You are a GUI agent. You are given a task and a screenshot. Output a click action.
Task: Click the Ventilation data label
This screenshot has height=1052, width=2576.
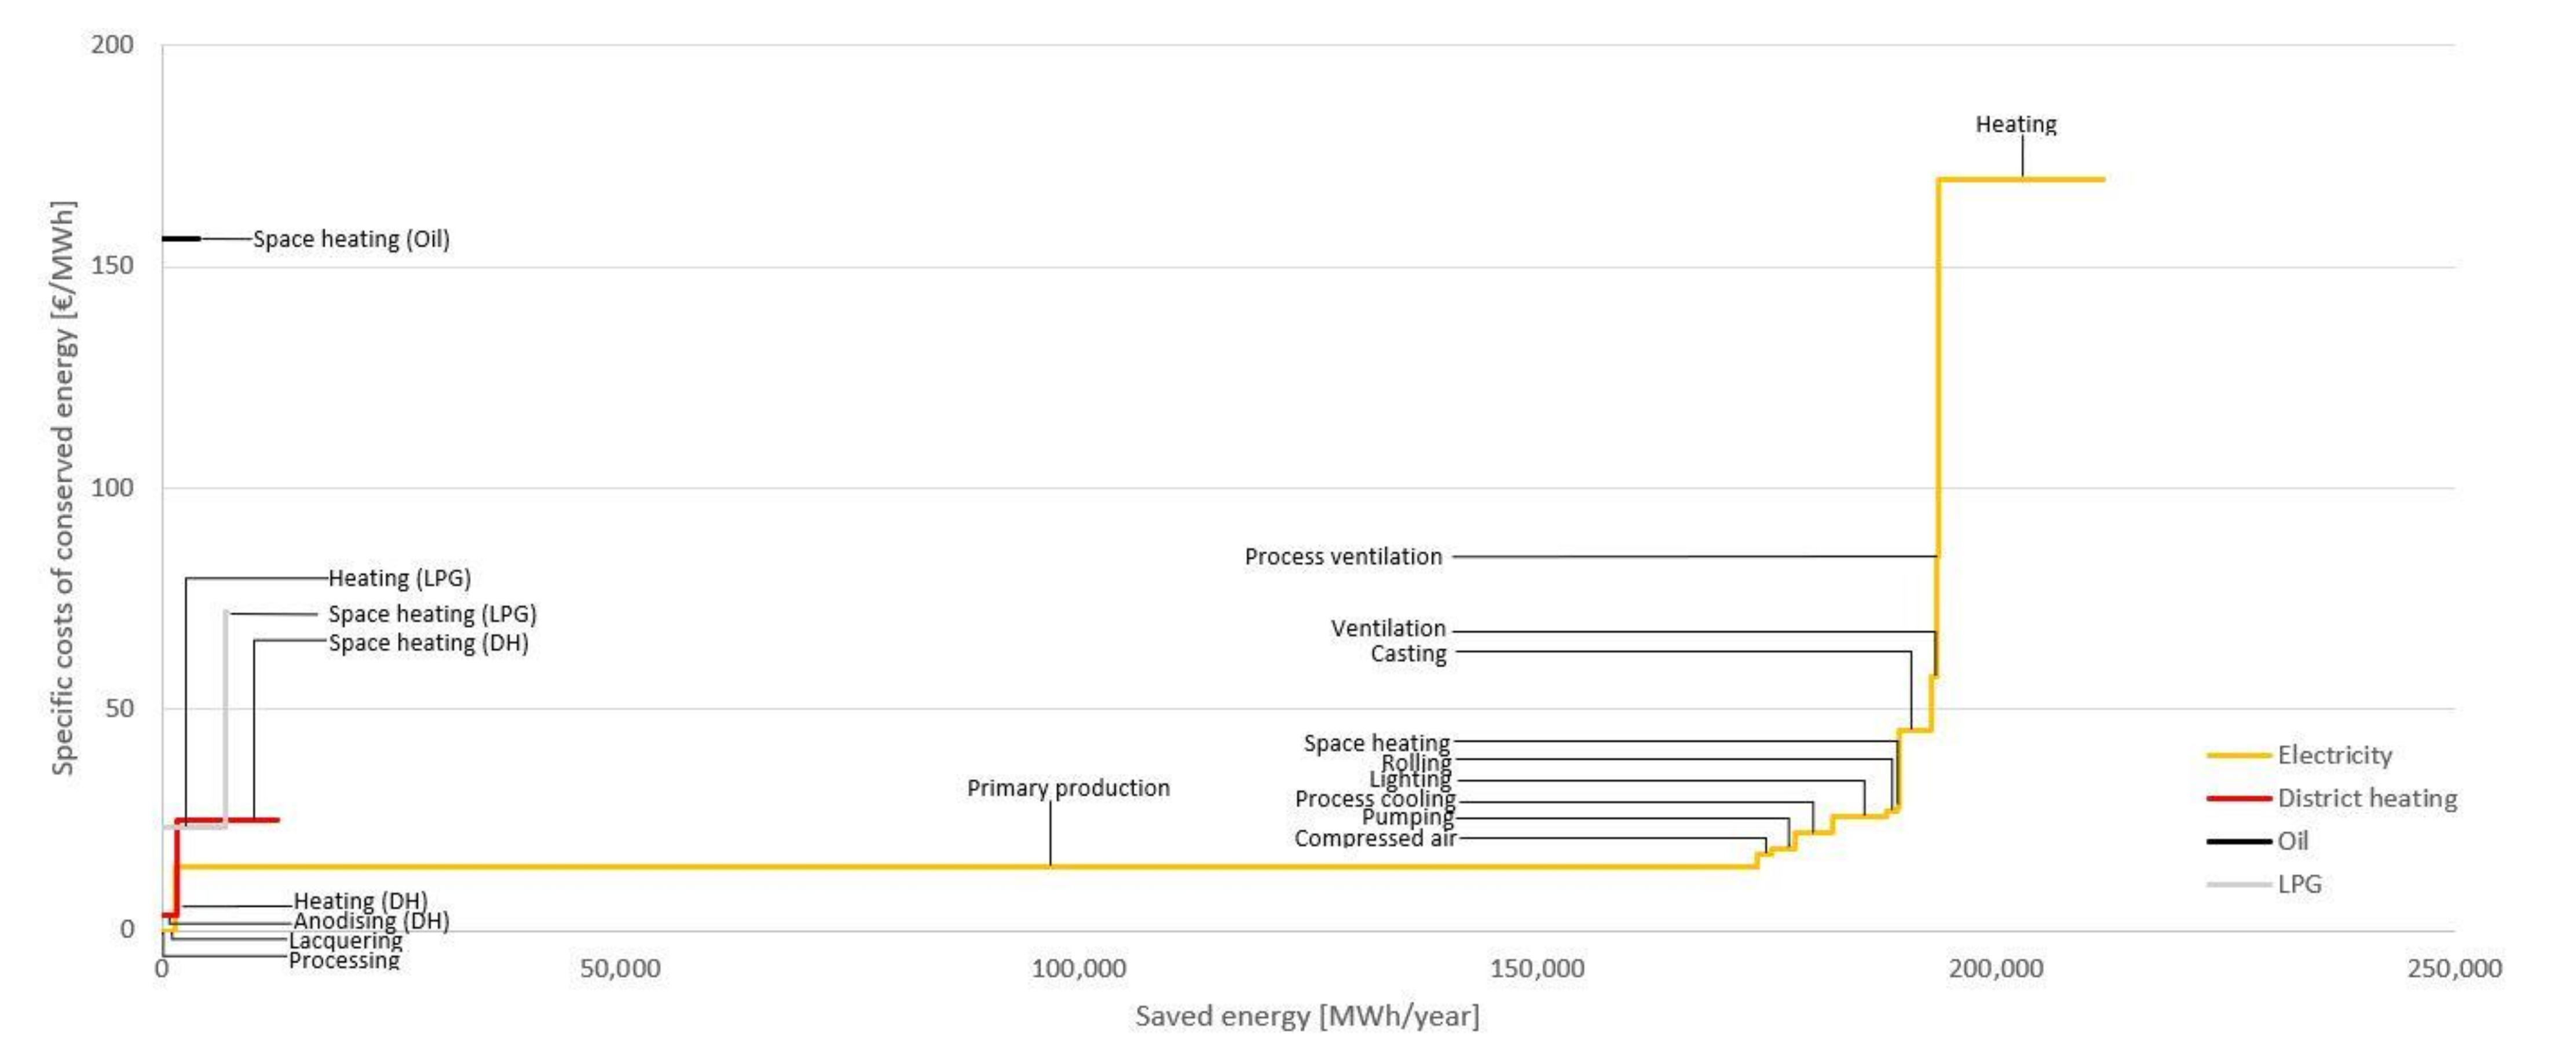[1388, 629]
